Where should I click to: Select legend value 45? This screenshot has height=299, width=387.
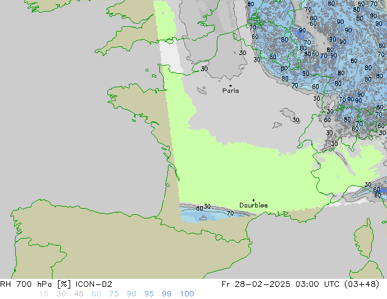point(79,294)
